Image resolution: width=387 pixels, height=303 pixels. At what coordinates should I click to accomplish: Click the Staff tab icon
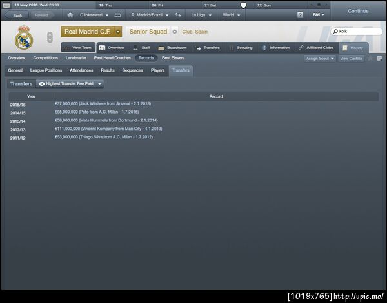point(135,48)
